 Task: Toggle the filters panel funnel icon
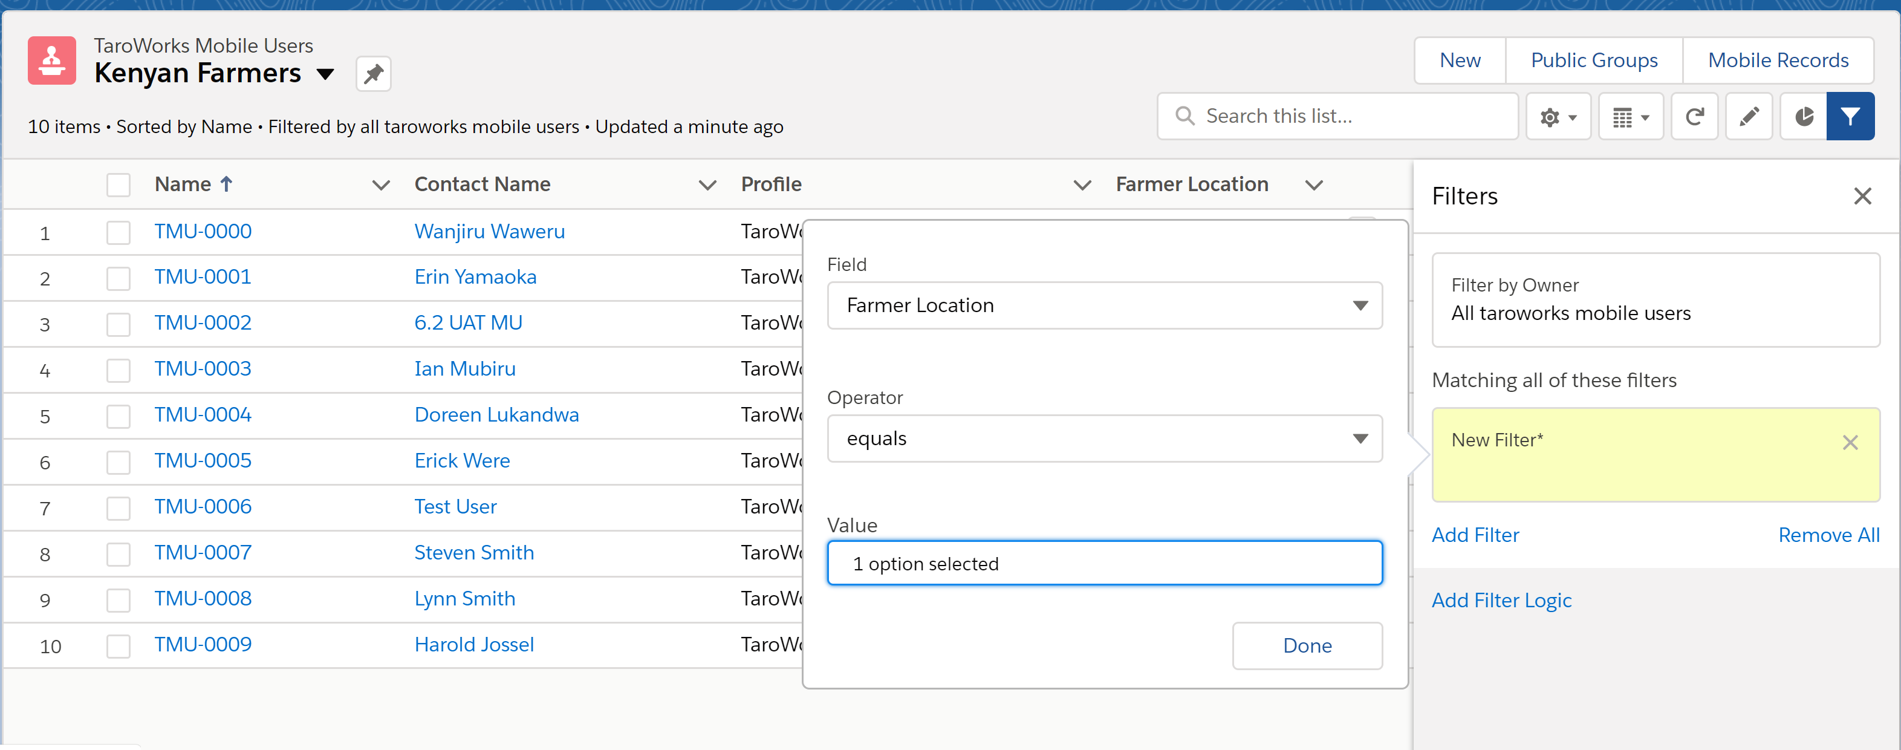tap(1850, 117)
